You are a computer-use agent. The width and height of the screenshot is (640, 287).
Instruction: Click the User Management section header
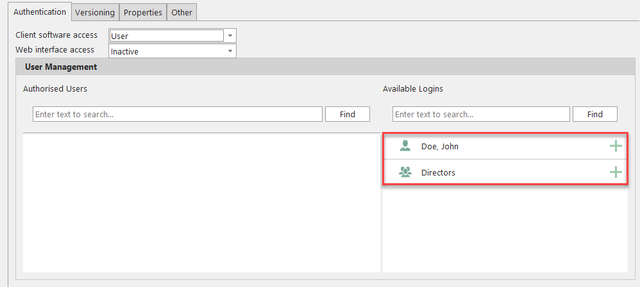click(61, 67)
